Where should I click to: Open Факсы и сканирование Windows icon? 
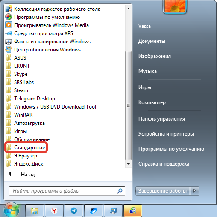click(9, 42)
